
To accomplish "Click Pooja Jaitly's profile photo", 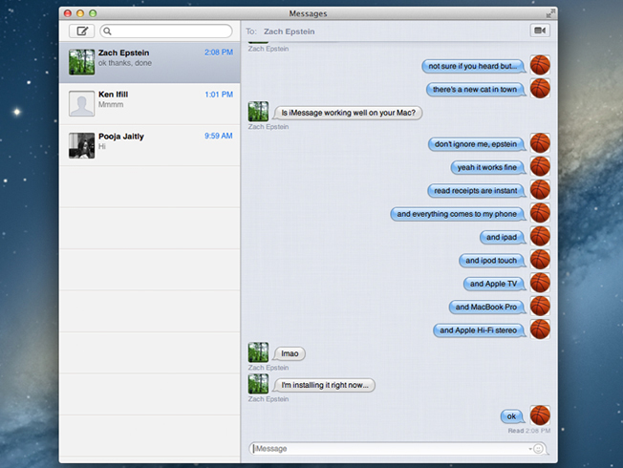I will pyautogui.click(x=81, y=144).
